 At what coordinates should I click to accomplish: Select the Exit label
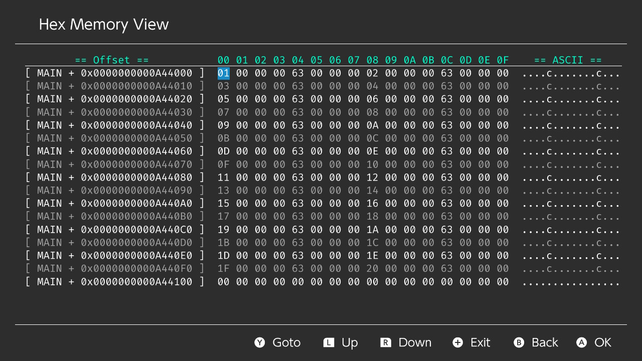(x=480, y=342)
